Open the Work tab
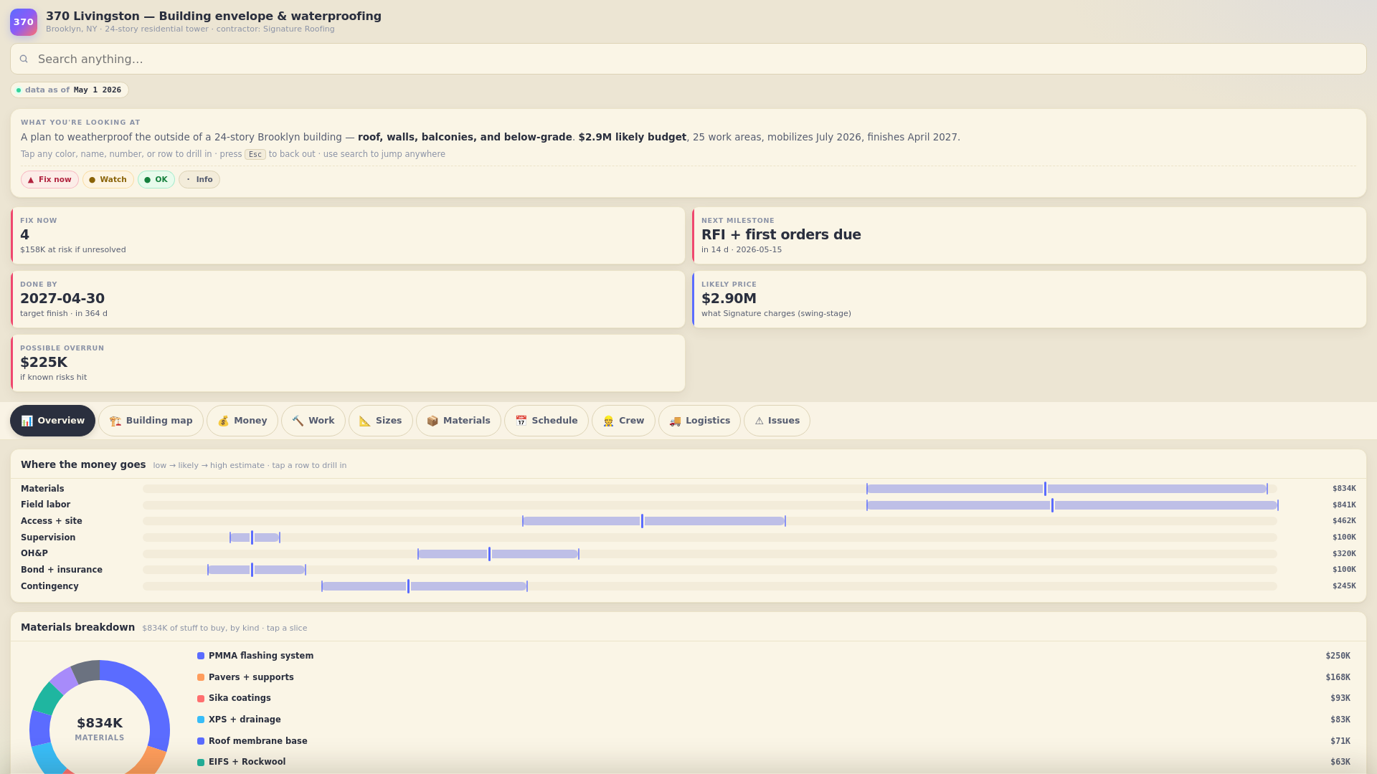 [313, 421]
